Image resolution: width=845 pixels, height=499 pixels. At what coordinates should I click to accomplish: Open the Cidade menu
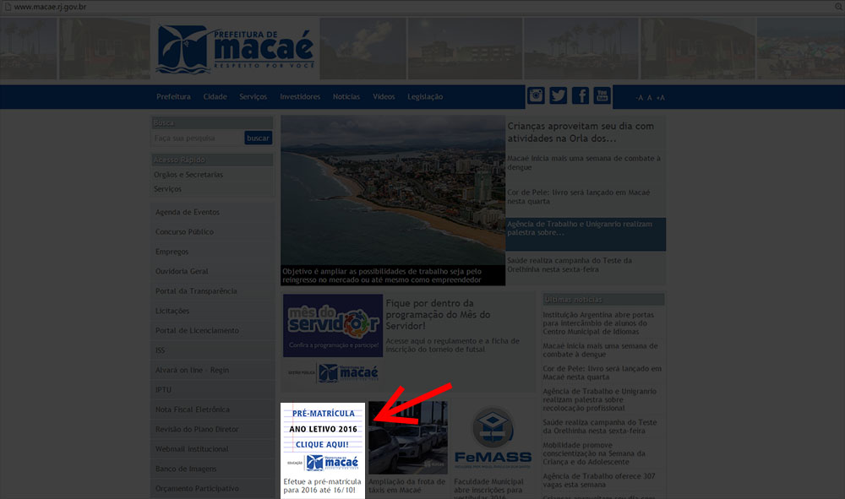click(x=215, y=97)
